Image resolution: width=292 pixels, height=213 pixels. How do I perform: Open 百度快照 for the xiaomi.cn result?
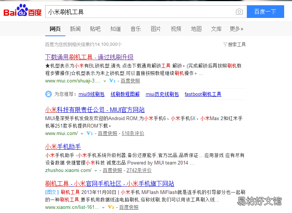click(x=129, y=207)
